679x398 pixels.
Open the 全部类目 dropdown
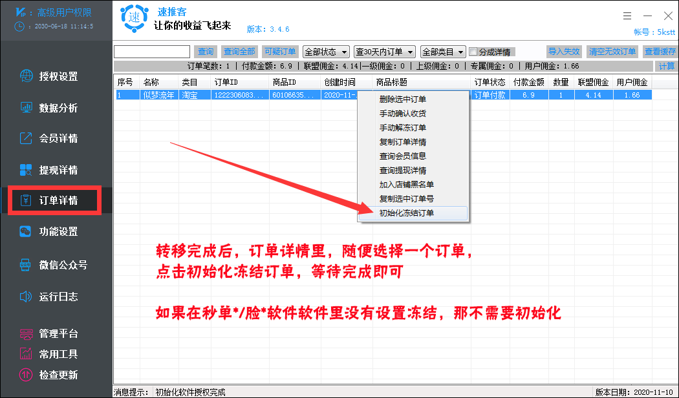click(x=443, y=52)
